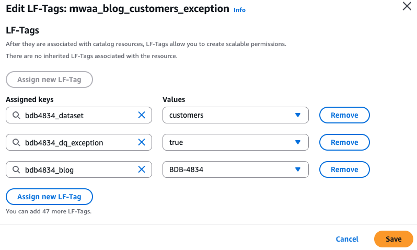417x250 pixels.
Task: Open the customers value dropdown
Action: (x=235, y=115)
